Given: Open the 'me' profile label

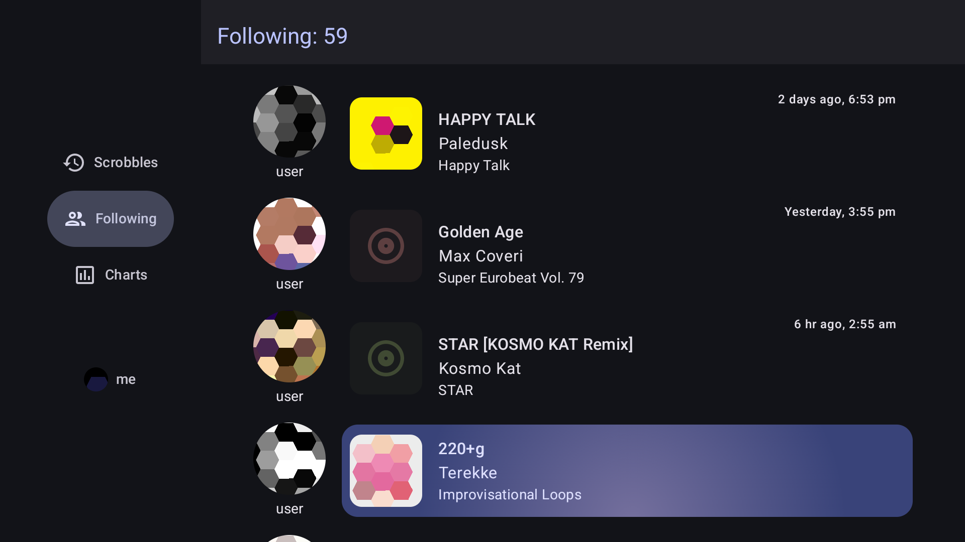Looking at the screenshot, I should pyautogui.click(x=126, y=379).
